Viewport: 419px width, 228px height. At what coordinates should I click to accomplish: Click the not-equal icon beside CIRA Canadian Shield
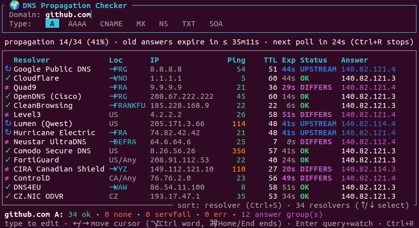coord(7,169)
